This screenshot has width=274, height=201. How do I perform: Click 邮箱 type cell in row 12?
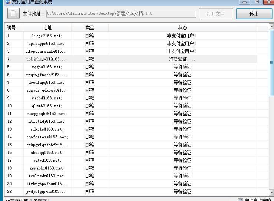coord(90,121)
